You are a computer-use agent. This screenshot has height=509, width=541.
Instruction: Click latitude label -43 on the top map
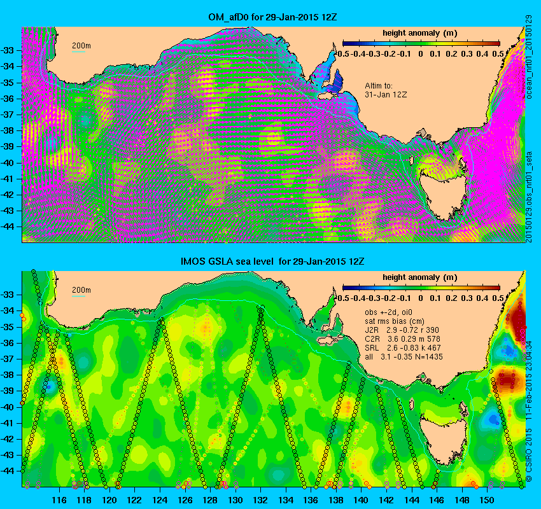6,211
